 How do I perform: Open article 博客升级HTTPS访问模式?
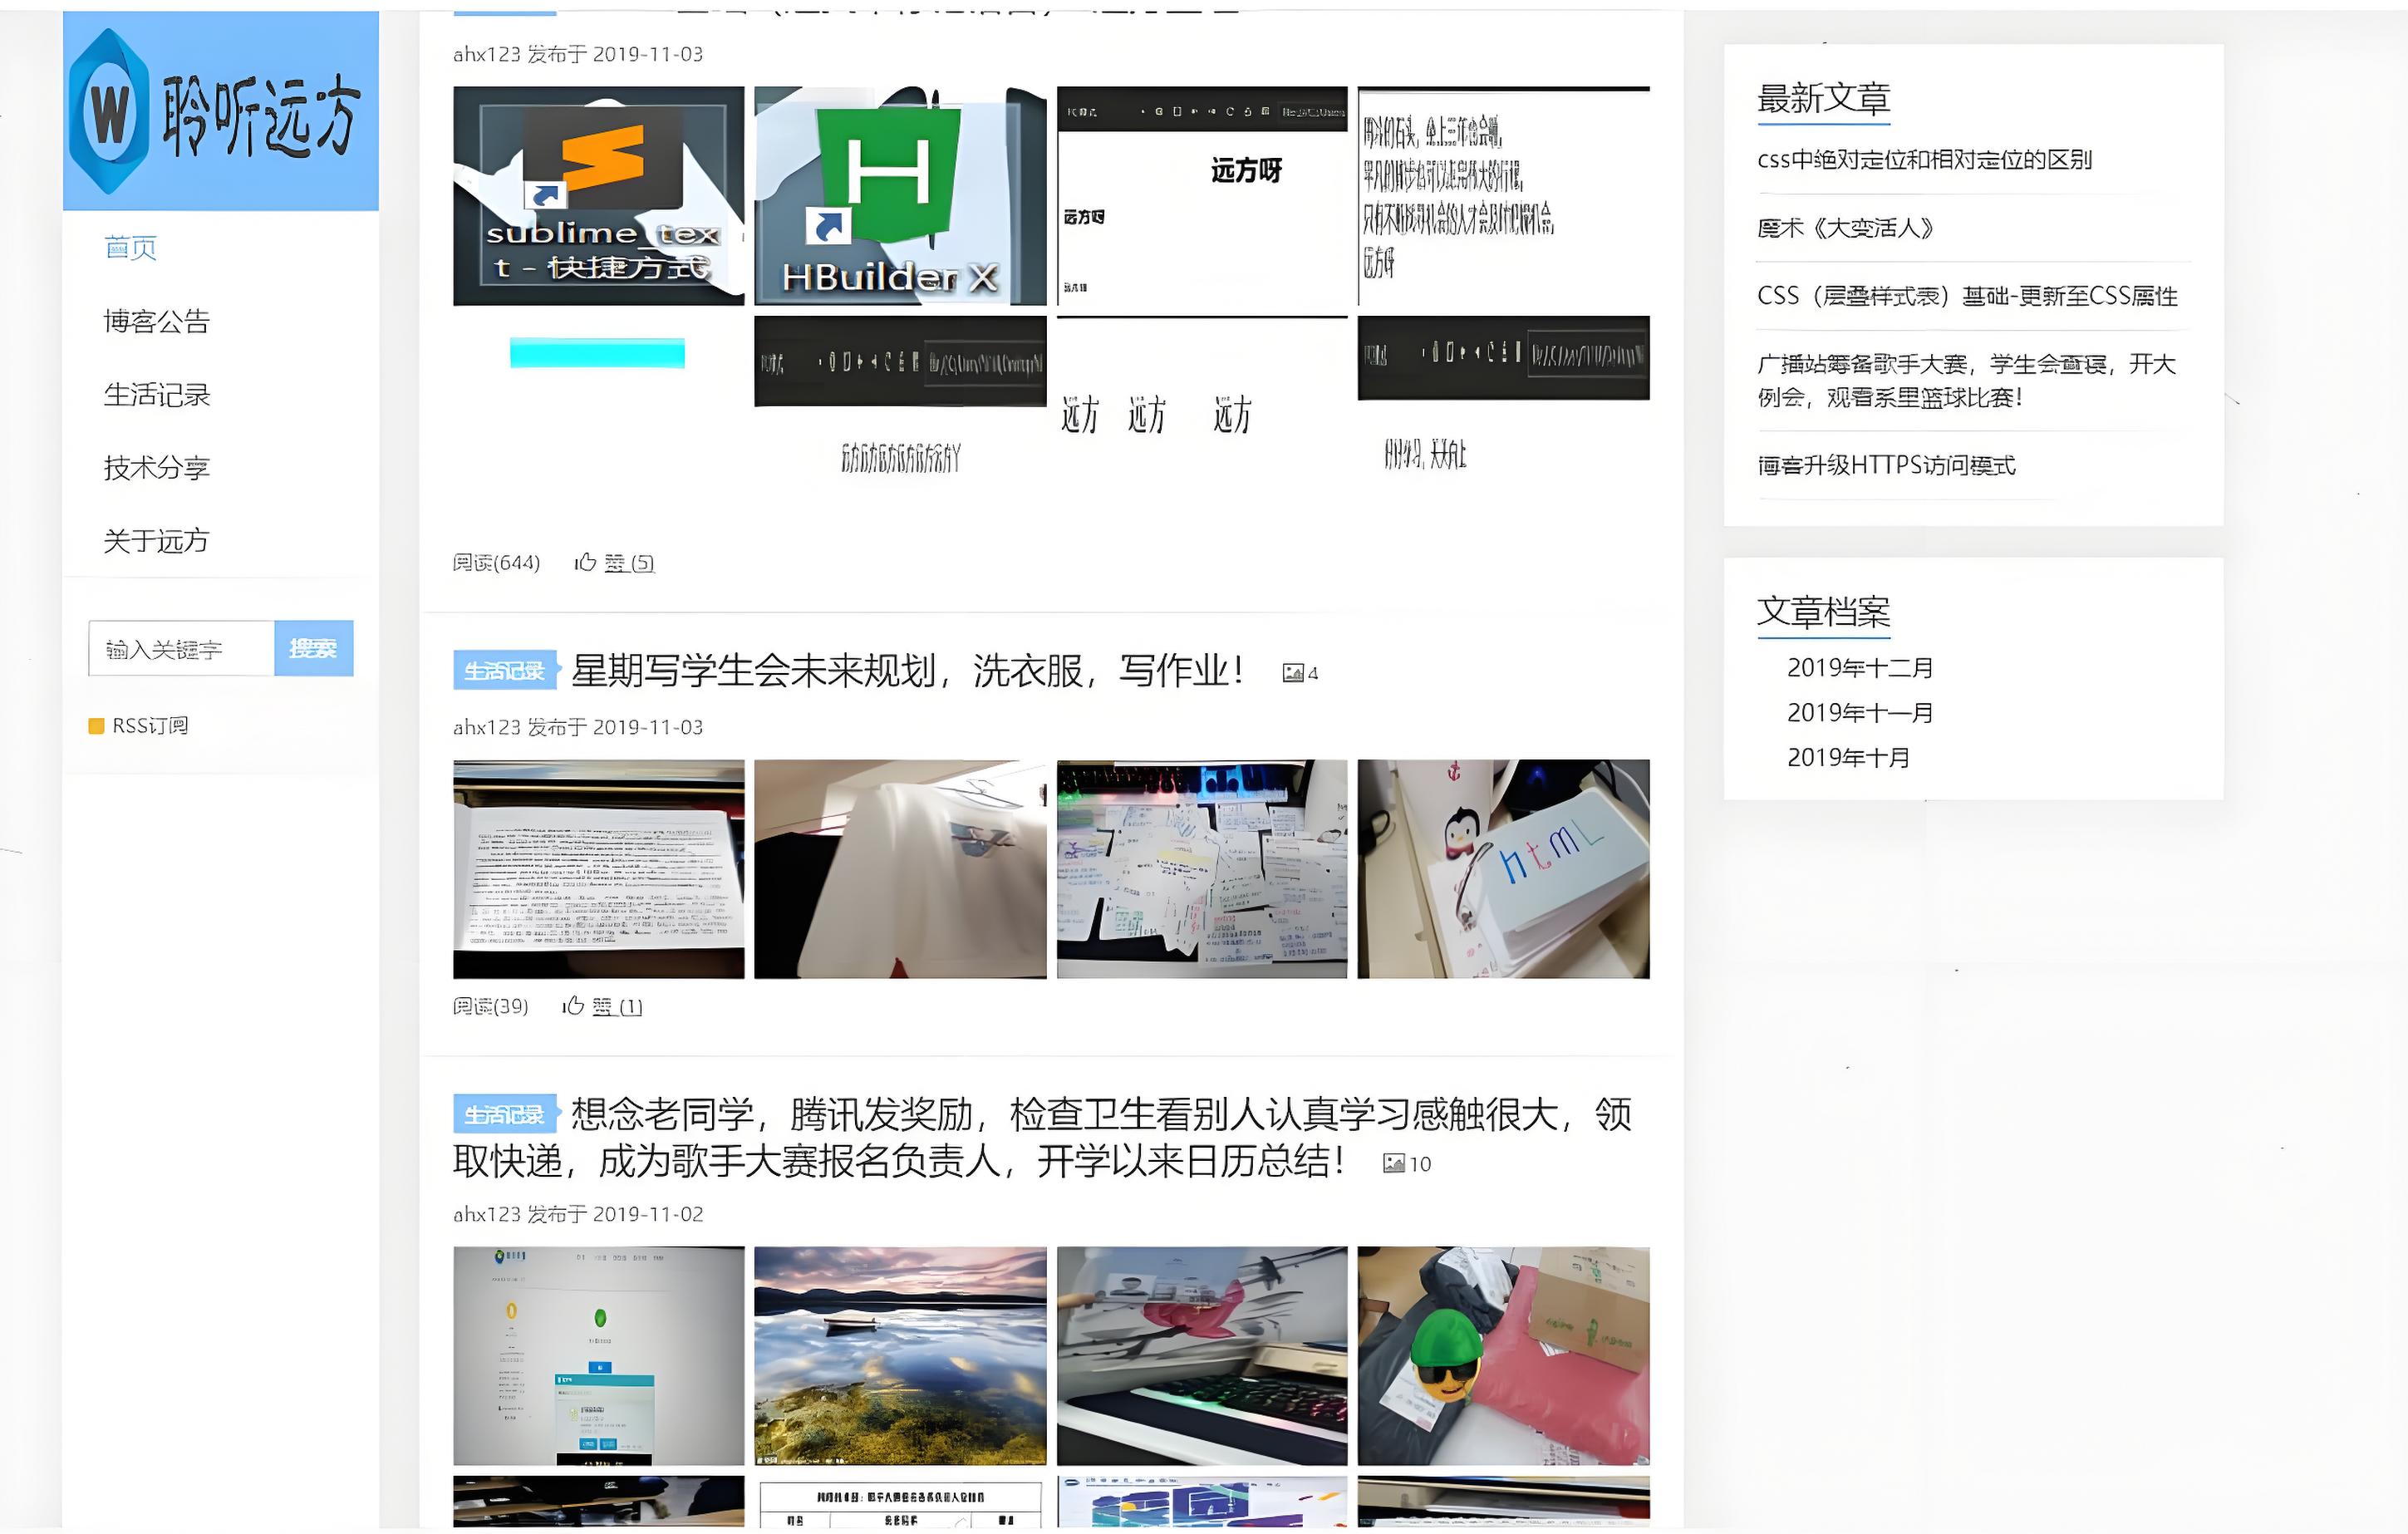click(x=1886, y=465)
